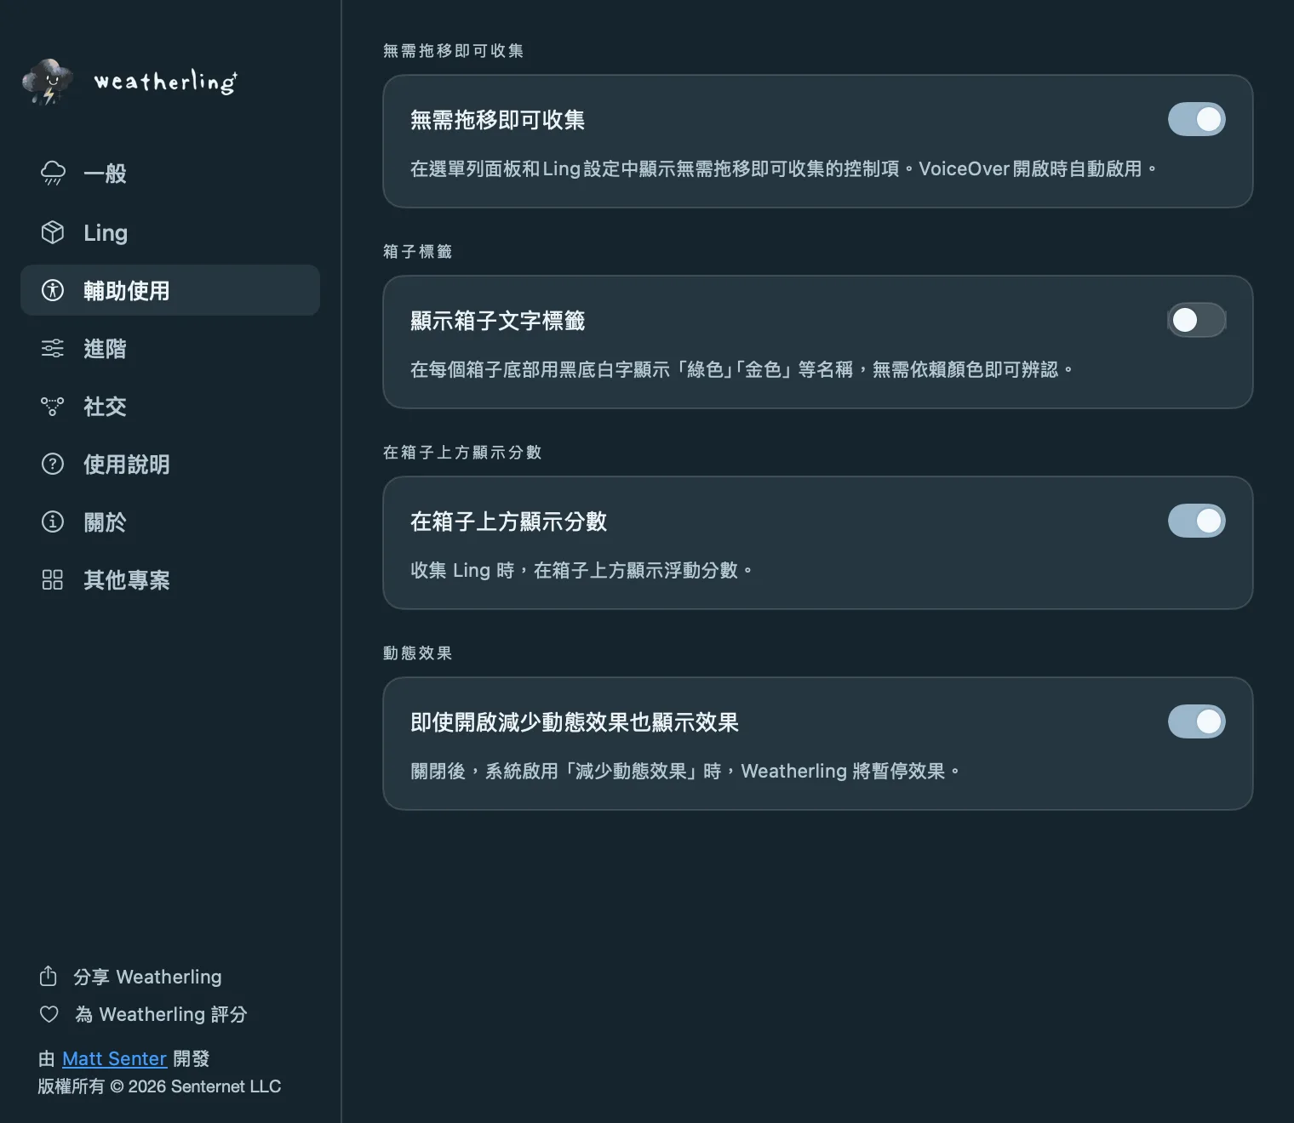
Task: Click the text 收集 Ling 時，在箱子上方顯示浮動分數
Action: (581, 570)
